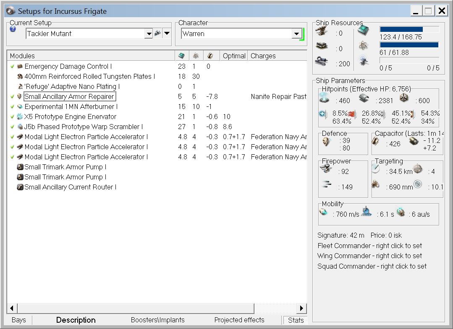
Task: Switch to the Boosters\Implants tab
Action: tap(157, 320)
